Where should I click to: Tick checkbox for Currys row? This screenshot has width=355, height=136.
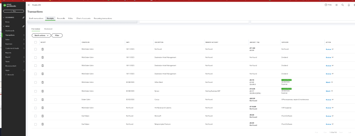[x=35, y=99]
